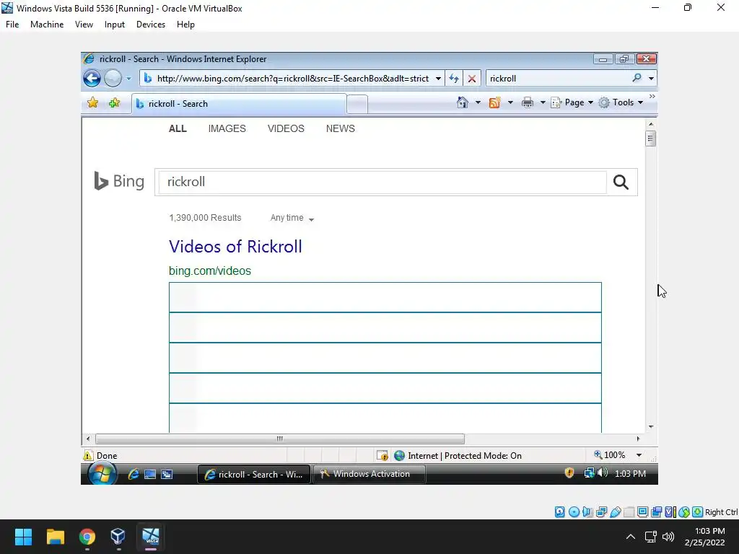Click VirtualBox CPU virtualization status icon
Image resolution: width=739 pixels, height=554 pixels.
pyautogui.click(x=670, y=512)
